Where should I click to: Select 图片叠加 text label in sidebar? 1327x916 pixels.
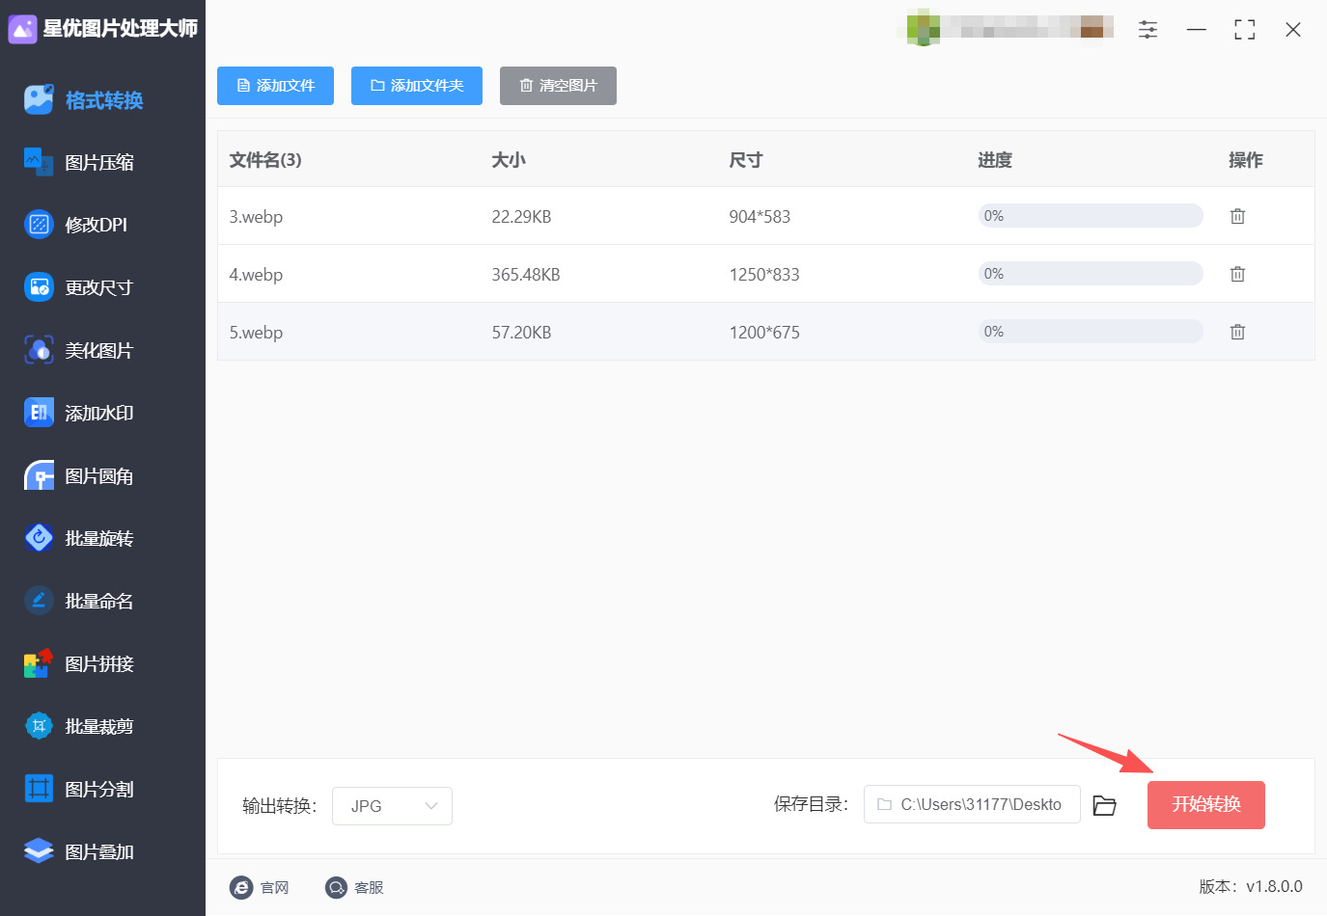tap(99, 852)
